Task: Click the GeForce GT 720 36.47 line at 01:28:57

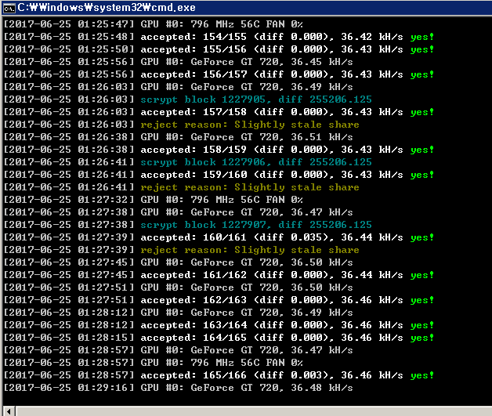Action: click(178, 350)
